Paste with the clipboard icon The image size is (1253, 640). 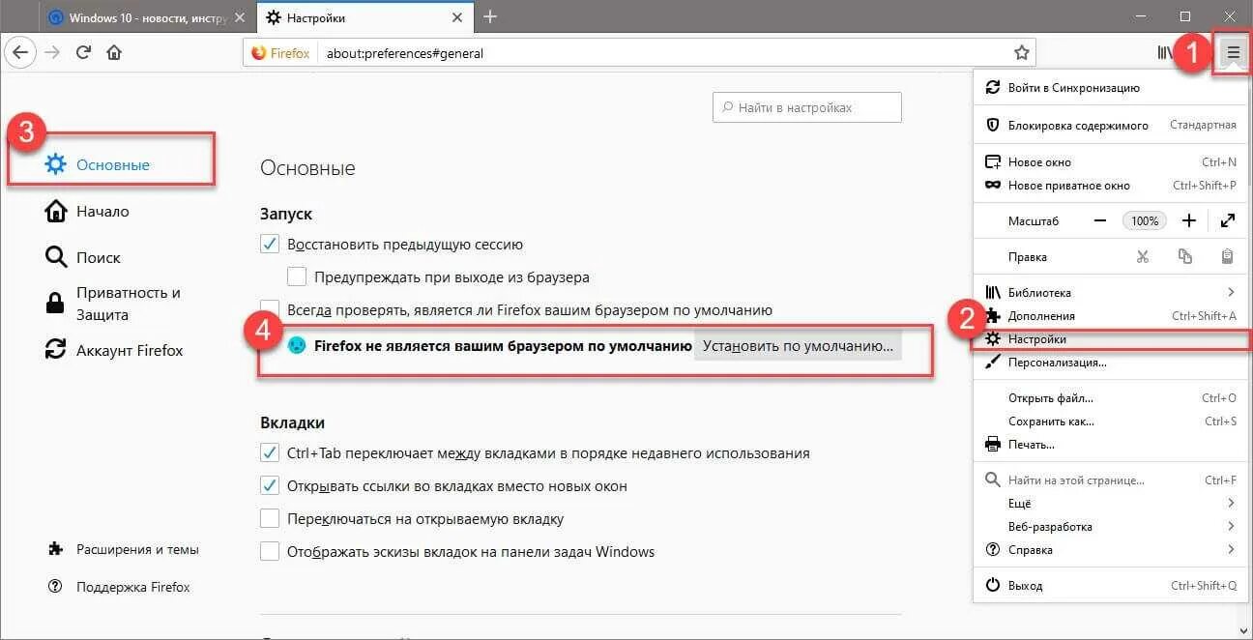[1227, 257]
